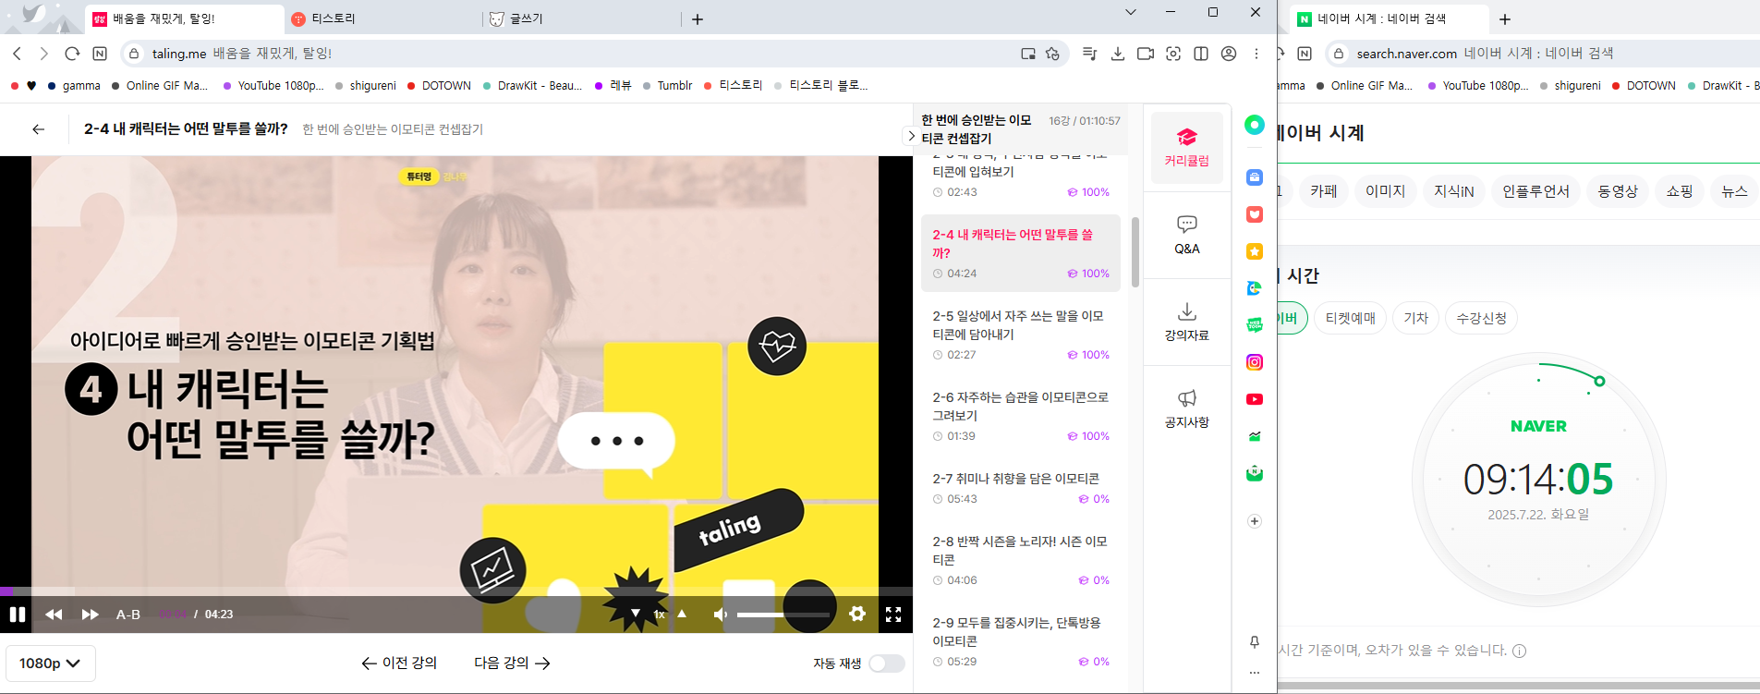Screen dimensions: 1760x694
Task: Select lecture 2-7 취미나 취향을 담은 이모티콘
Action: tap(1021, 488)
